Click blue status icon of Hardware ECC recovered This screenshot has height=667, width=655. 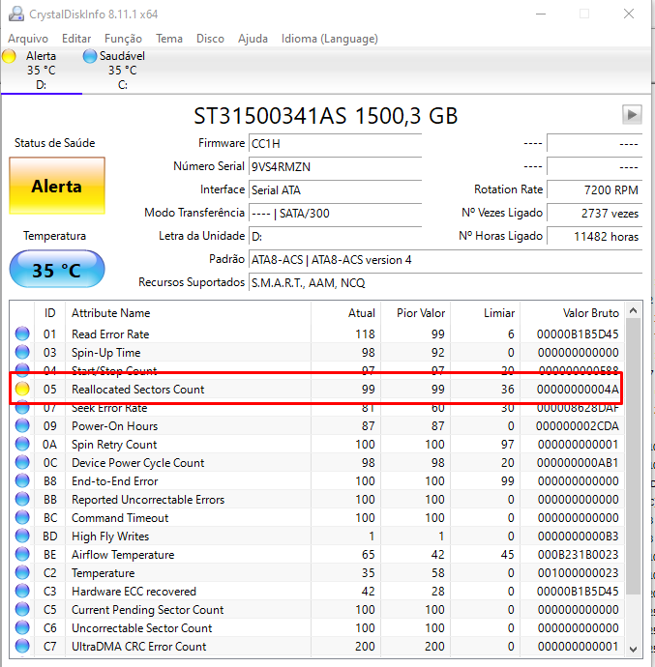[x=22, y=591]
